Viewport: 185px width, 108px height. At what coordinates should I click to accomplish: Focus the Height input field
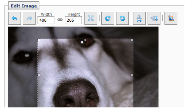(73, 20)
